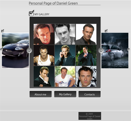Open the My Gallery page
Image resolution: width=131 pixels, height=121 pixels.
[x=65, y=94]
